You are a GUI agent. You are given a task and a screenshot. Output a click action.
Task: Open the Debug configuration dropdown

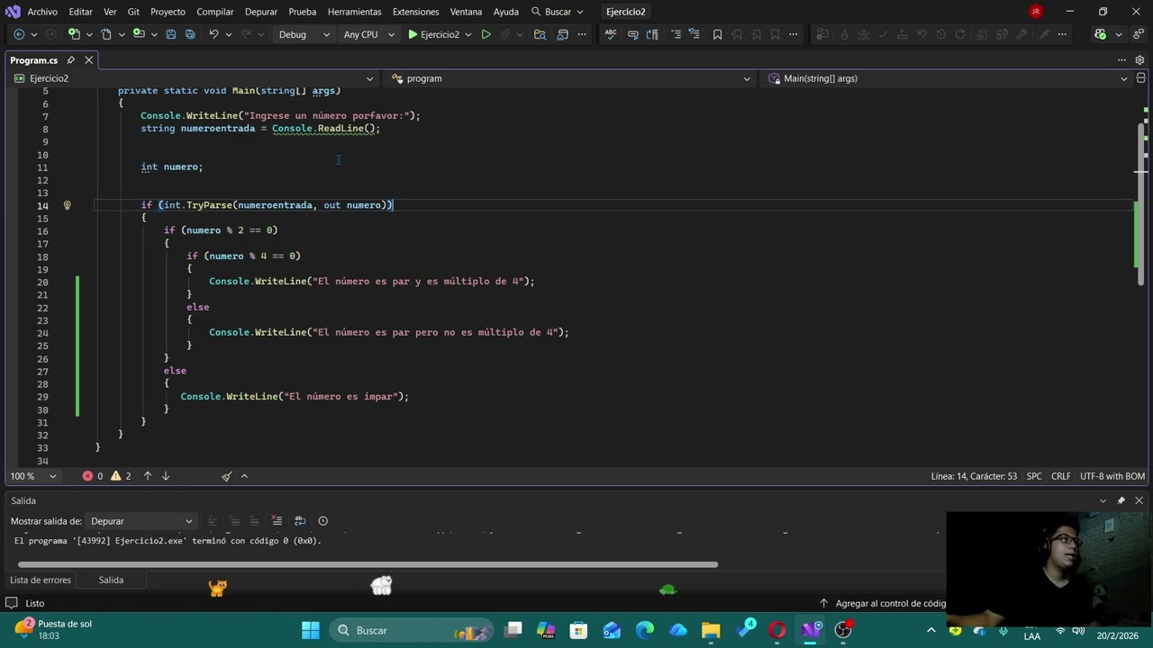click(304, 34)
